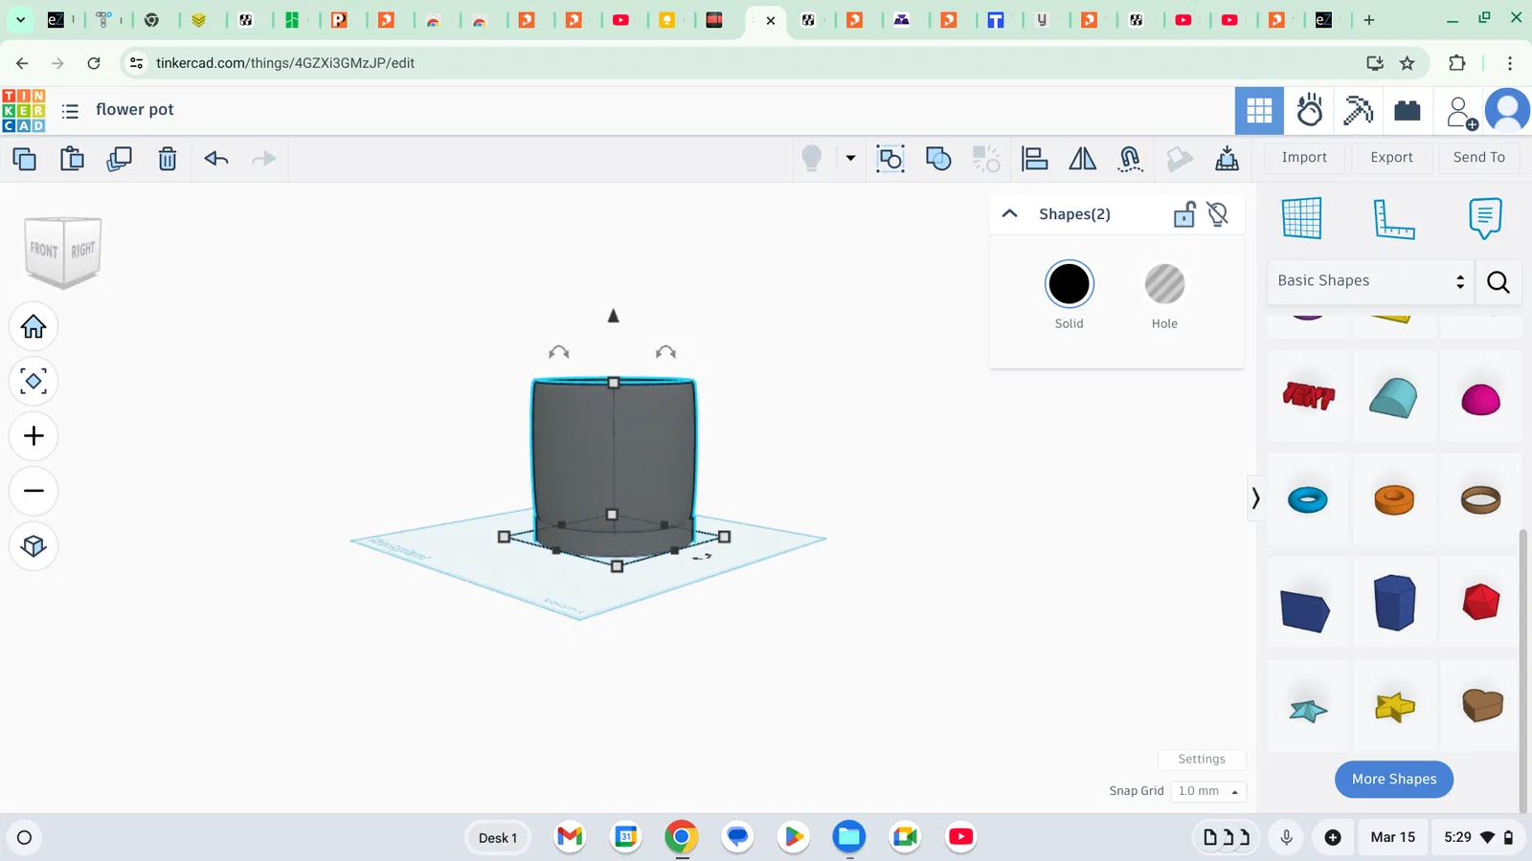The image size is (1532, 861).
Task: Click the Duplicate and repeat icon
Action: (x=120, y=159)
